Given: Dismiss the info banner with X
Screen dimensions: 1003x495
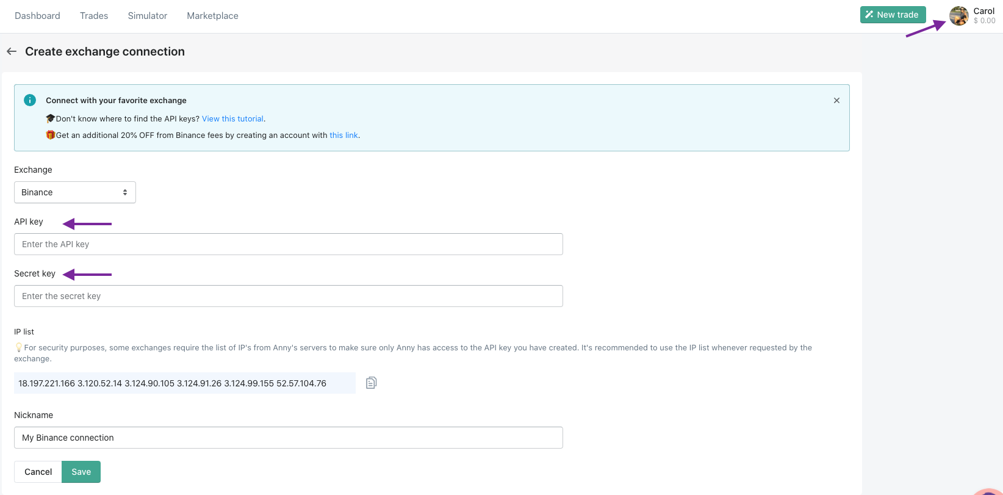Looking at the screenshot, I should click(x=836, y=101).
